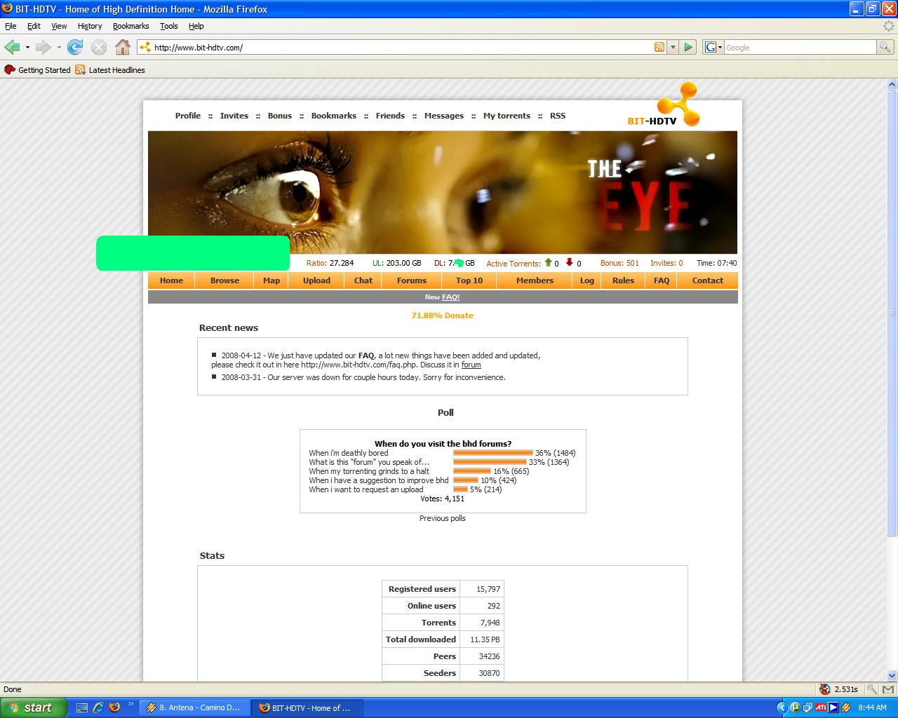Go to the Forums tab
This screenshot has width=898, height=718.
click(412, 280)
